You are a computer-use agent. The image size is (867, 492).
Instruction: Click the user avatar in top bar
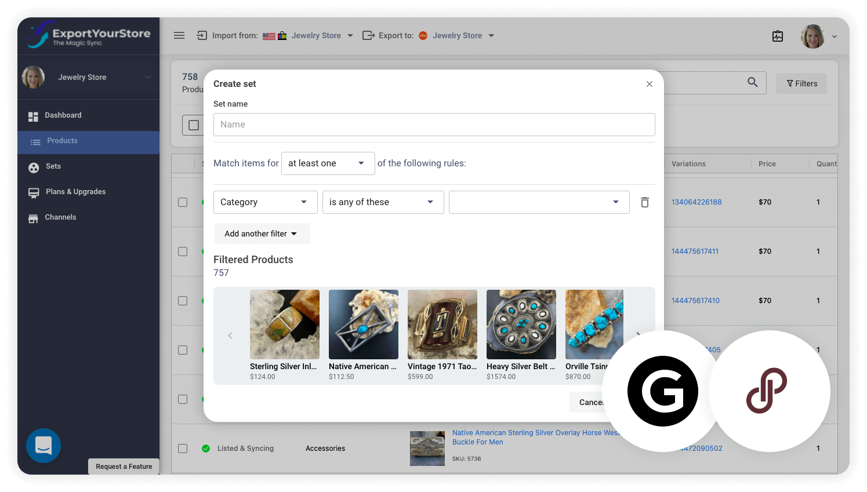[812, 36]
